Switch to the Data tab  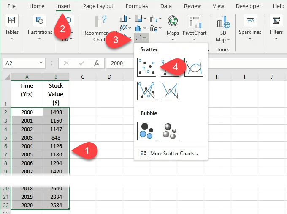tap(166, 6)
